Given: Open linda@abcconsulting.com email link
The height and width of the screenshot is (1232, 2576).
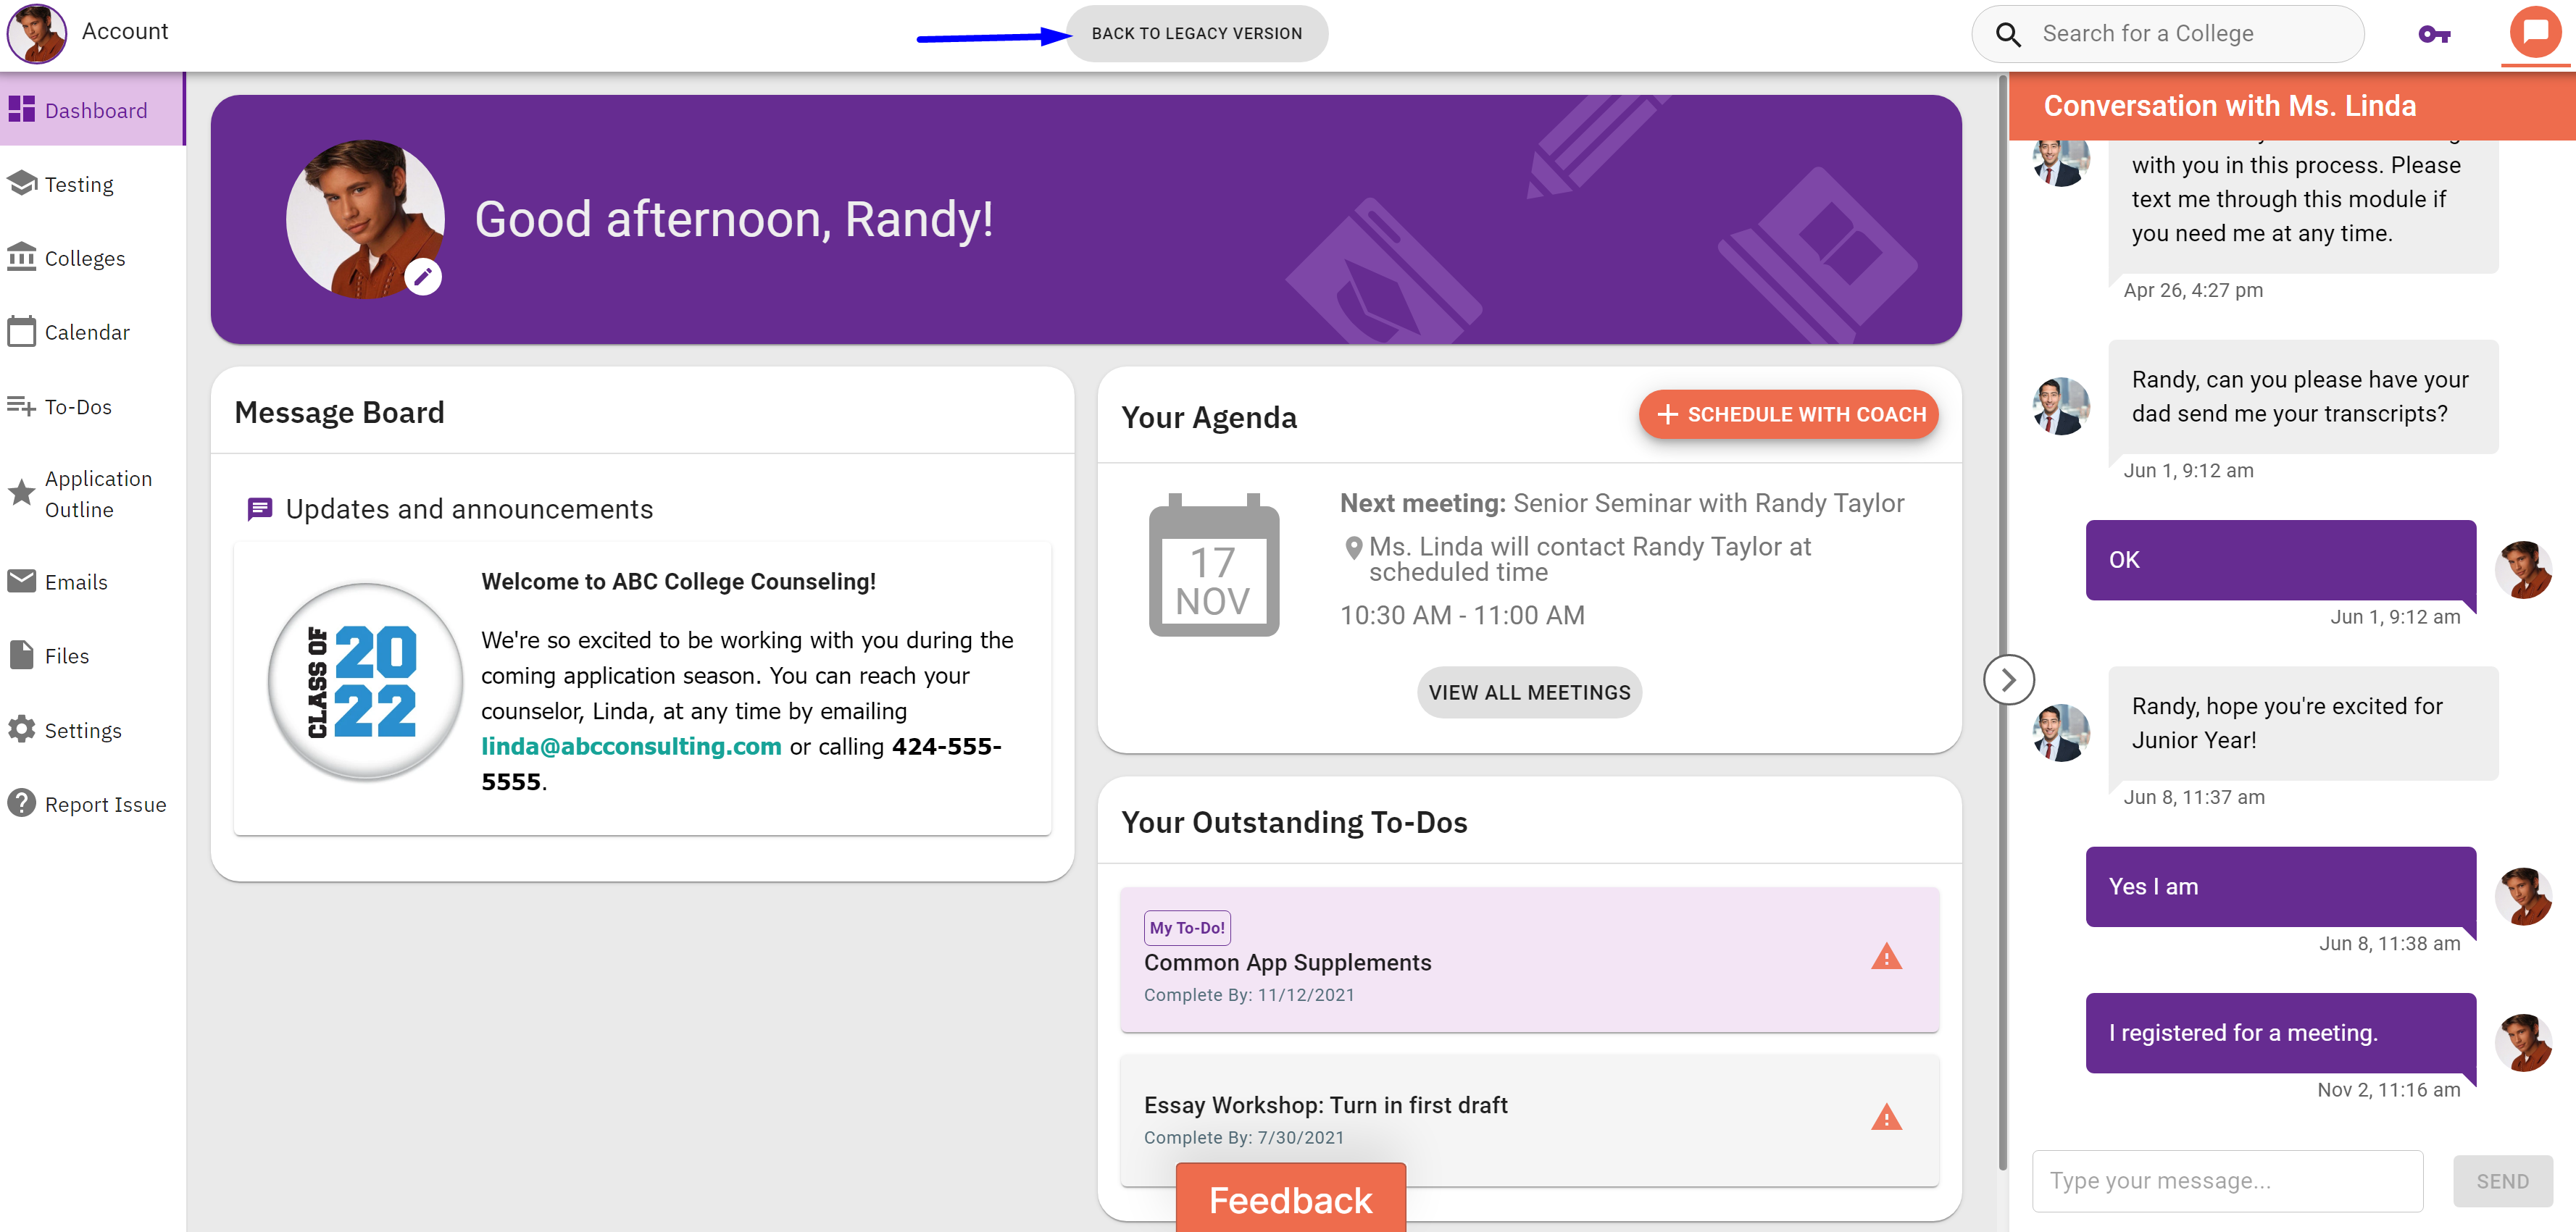Looking at the screenshot, I should point(631,747).
